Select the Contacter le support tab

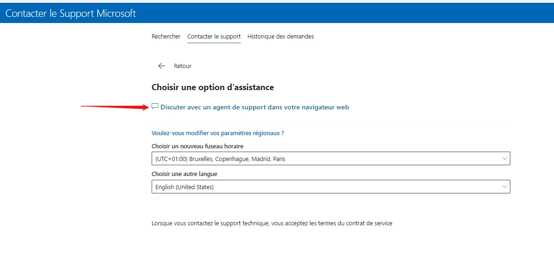pyautogui.click(x=214, y=36)
